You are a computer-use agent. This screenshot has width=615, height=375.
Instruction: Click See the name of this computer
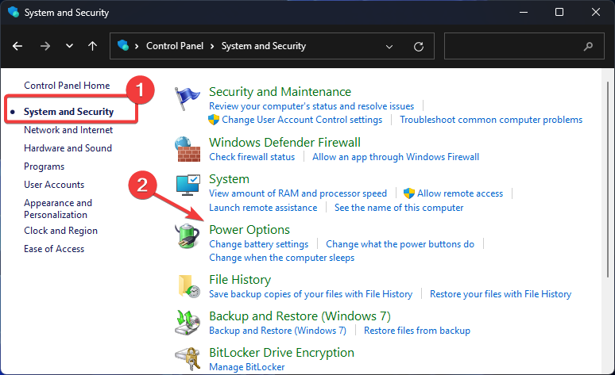tap(399, 208)
